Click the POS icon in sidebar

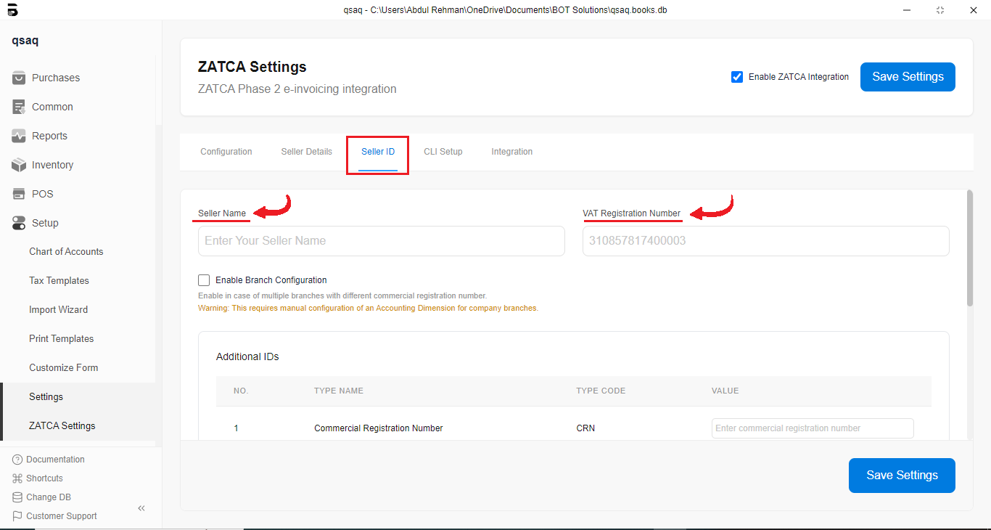point(19,194)
